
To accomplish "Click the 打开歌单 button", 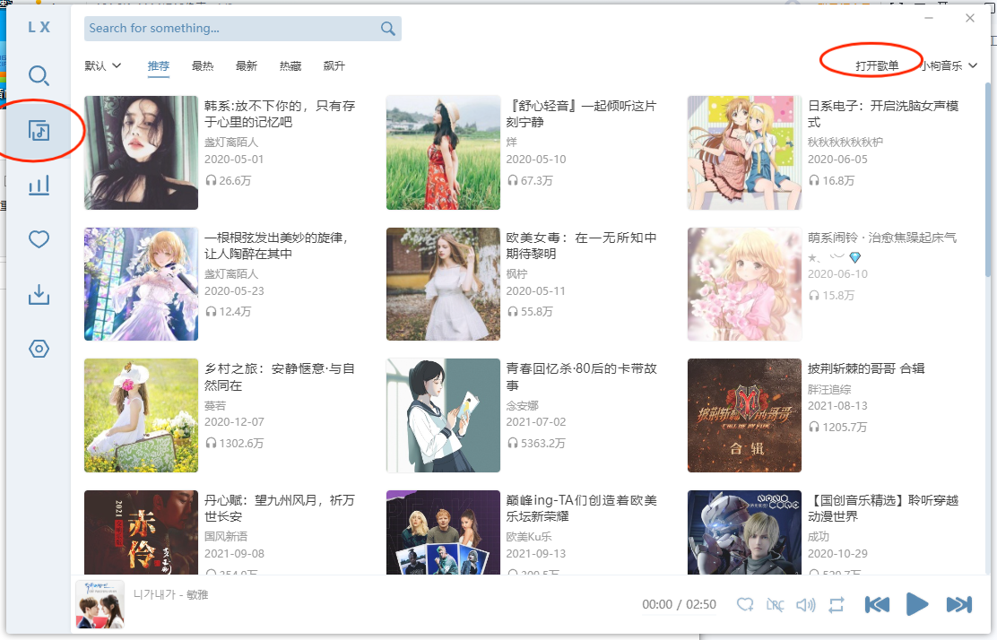I will click(877, 65).
